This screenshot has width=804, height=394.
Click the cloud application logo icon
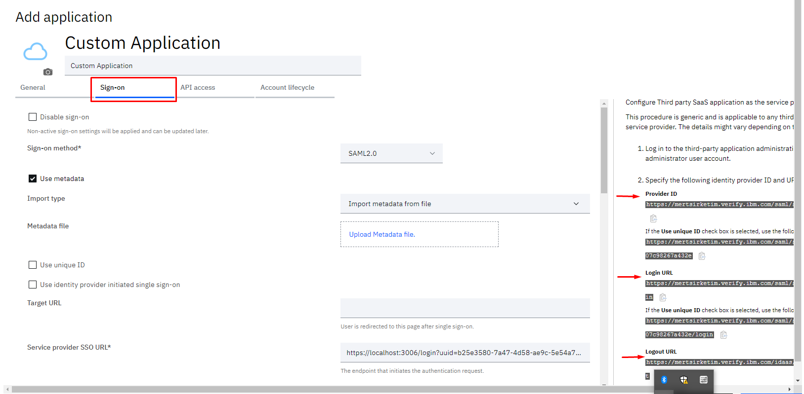click(x=36, y=51)
